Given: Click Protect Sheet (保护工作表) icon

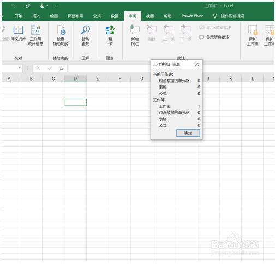Looking at the screenshot, I should pos(253,30).
